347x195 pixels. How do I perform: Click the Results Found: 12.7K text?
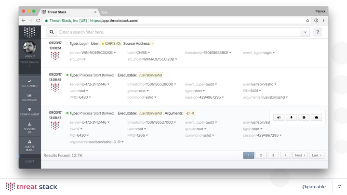click(63, 156)
